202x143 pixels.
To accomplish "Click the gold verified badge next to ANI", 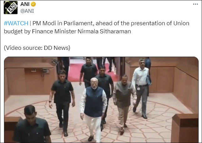I will click(34, 4).
